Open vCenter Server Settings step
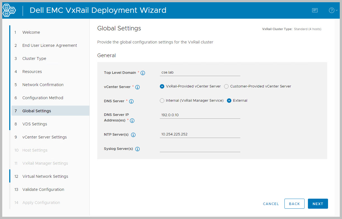Viewport: 342px width, 219px height. (x=44, y=137)
